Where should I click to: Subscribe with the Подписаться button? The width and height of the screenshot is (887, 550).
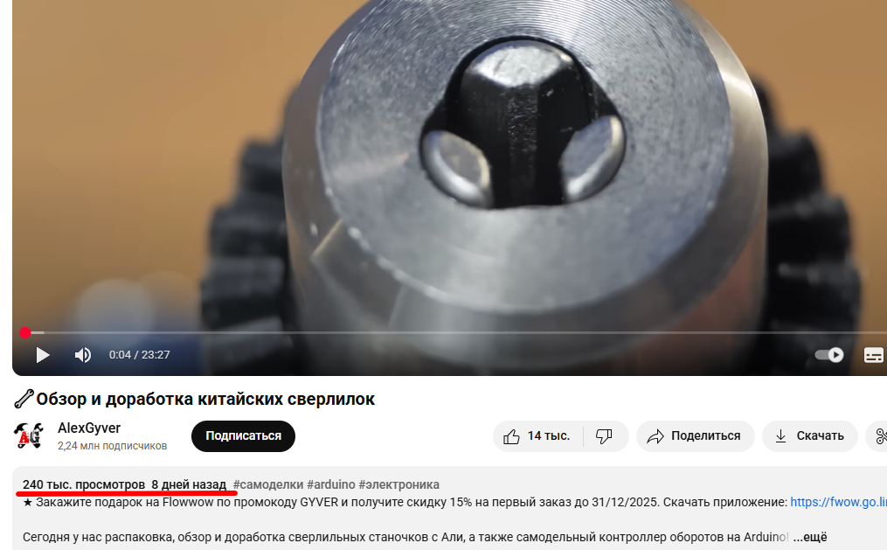tap(243, 436)
